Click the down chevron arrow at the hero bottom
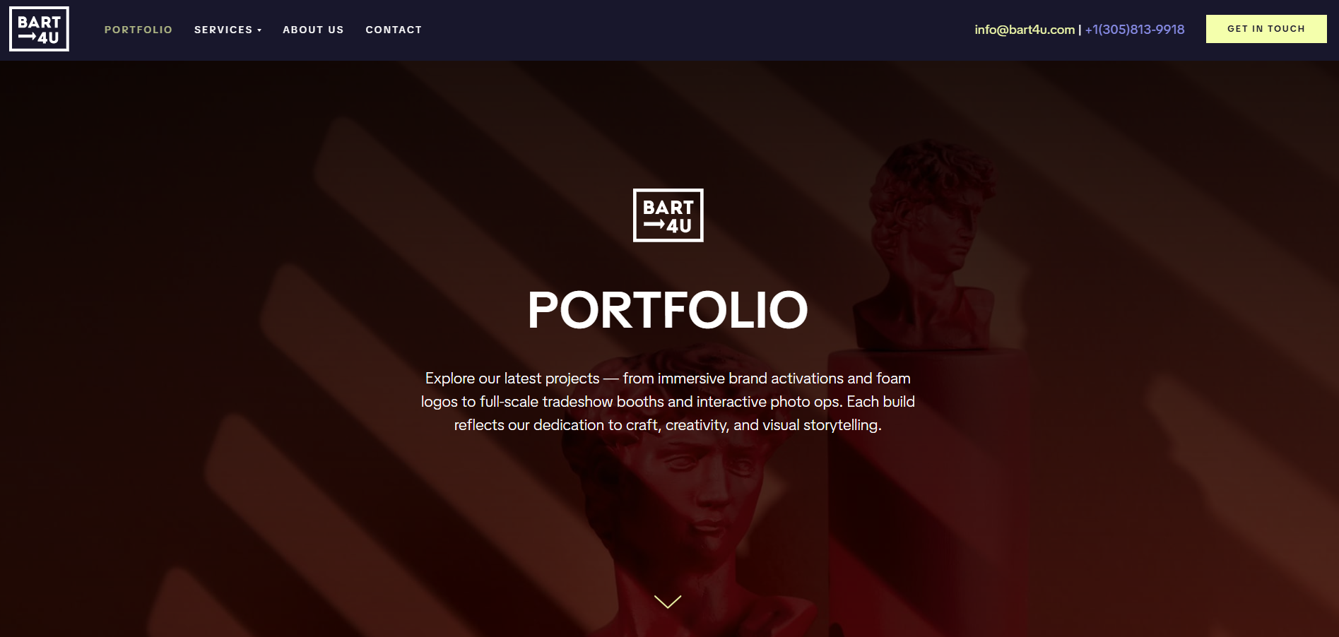Image resolution: width=1339 pixels, height=637 pixels. (x=668, y=602)
